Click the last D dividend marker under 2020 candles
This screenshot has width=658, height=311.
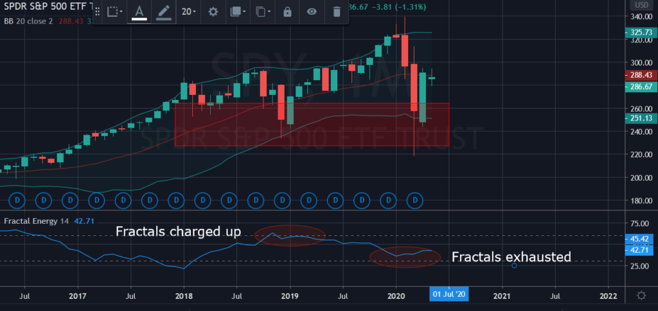(416, 201)
